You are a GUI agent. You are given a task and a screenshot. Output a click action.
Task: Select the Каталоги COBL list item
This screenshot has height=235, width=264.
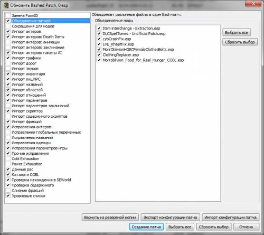[25, 175]
